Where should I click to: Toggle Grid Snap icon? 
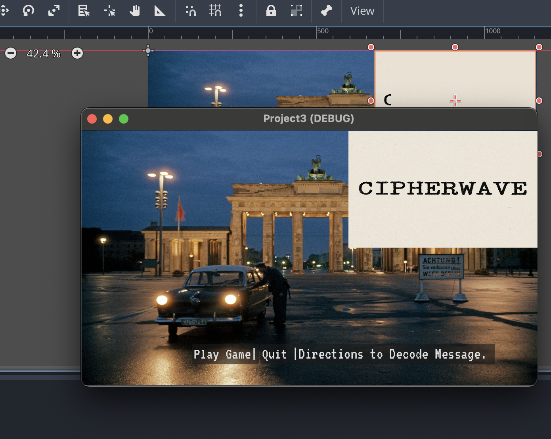pyautogui.click(x=215, y=11)
